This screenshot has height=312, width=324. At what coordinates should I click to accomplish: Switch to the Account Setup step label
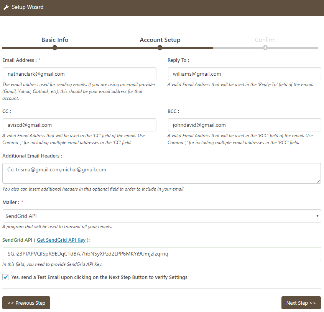pyautogui.click(x=160, y=40)
